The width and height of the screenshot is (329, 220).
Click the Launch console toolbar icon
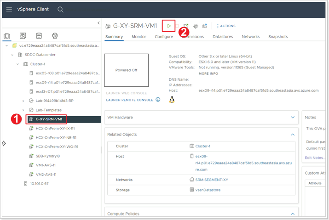point(186,26)
